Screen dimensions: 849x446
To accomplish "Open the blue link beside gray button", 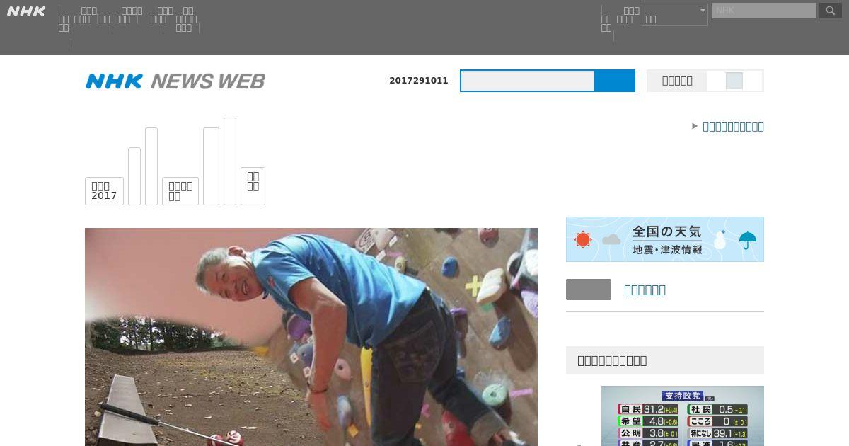I will pyautogui.click(x=645, y=290).
